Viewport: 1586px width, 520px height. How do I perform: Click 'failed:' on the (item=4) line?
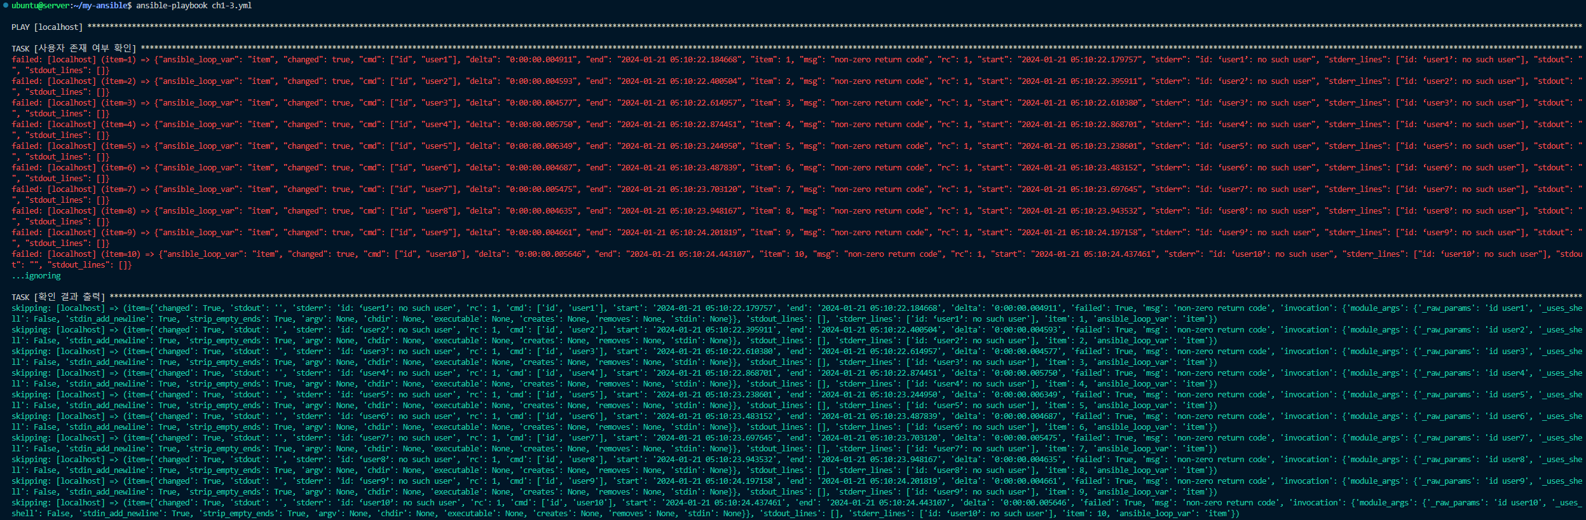[27, 124]
